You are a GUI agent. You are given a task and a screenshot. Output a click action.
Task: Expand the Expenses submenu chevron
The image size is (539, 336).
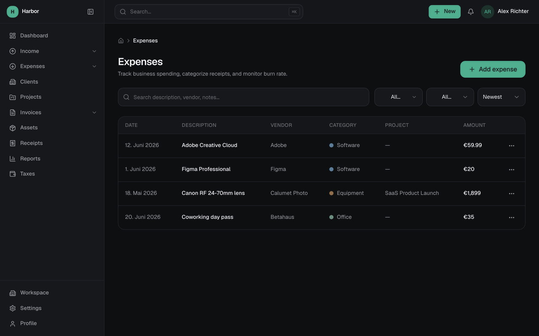pos(94,66)
